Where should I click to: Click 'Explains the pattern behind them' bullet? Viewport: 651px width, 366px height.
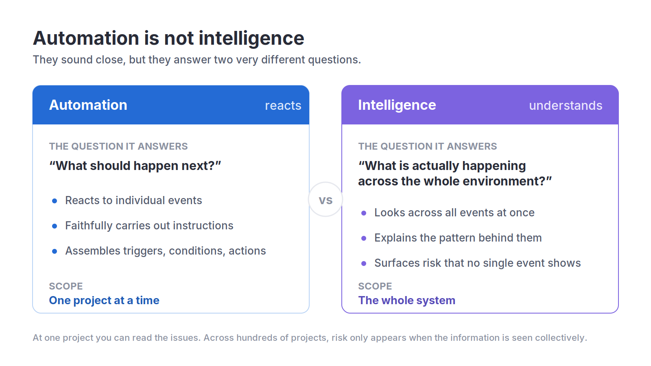458,238
